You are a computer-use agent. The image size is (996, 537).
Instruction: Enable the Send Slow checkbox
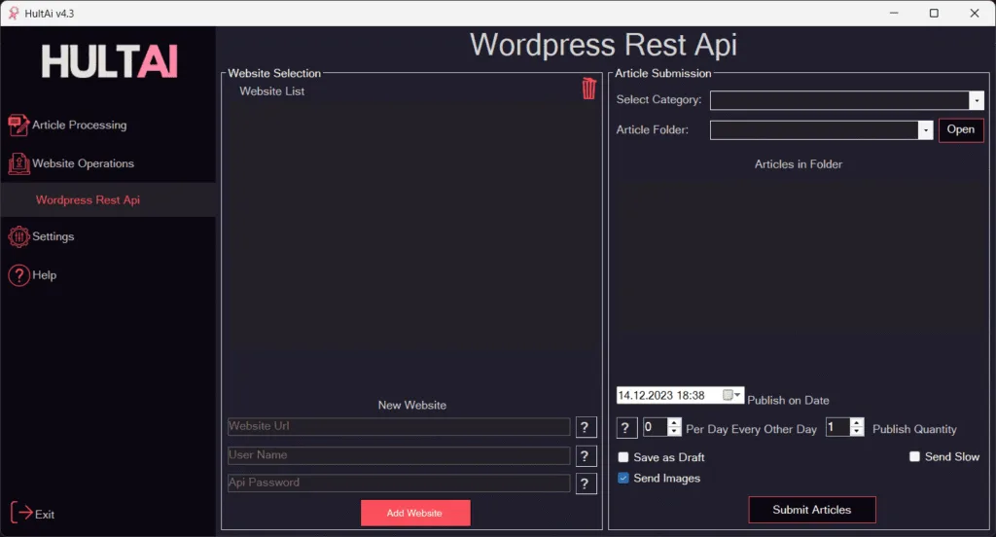click(x=914, y=456)
